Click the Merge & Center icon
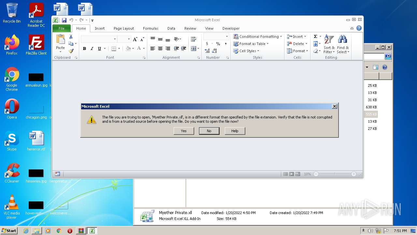Viewport: 417px width, 235px height. [194, 49]
